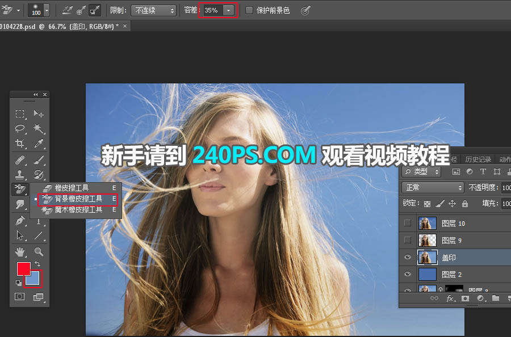The width and height of the screenshot is (511, 337).
Task: Open the 限制 不连续 dropdown
Action: (x=153, y=10)
